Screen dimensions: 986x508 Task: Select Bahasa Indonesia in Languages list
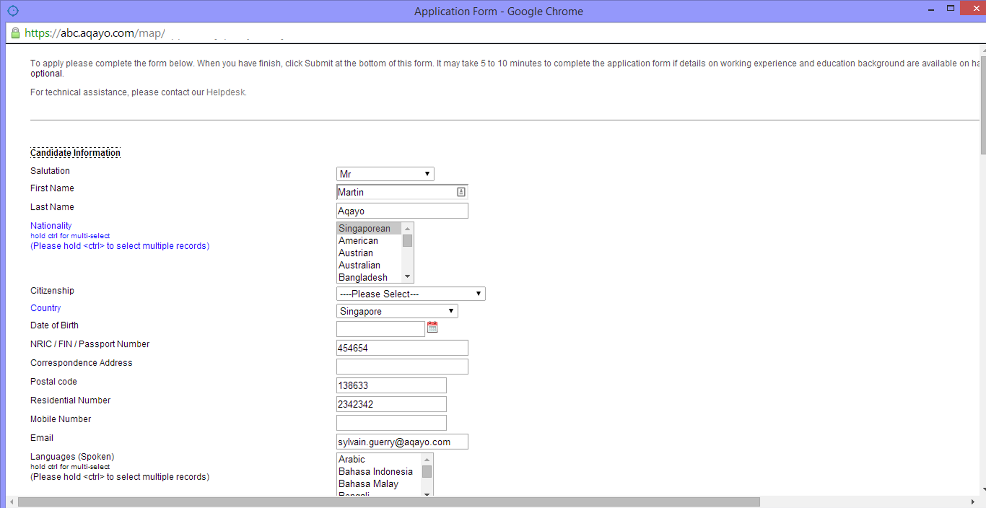[375, 472]
